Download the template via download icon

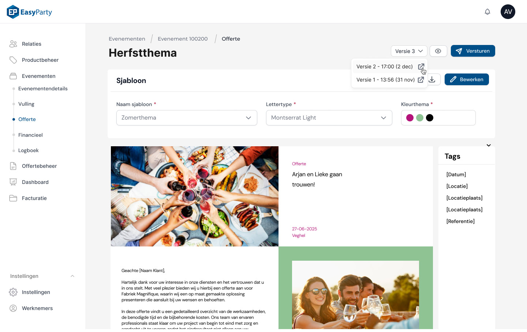pos(432,79)
